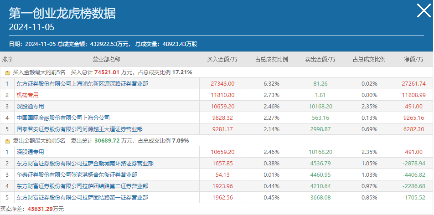Select the 卖出金额/万 column header

(320, 60)
